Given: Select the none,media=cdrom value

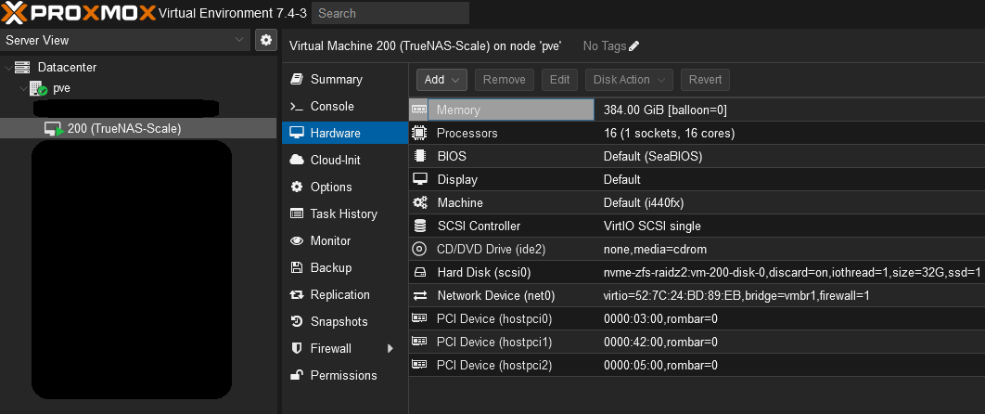Looking at the screenshot, I should pos(655,250).
